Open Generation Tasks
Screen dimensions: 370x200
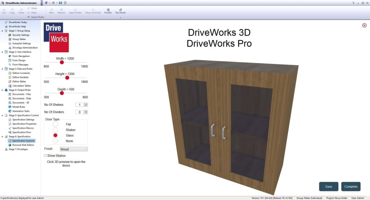19,111
